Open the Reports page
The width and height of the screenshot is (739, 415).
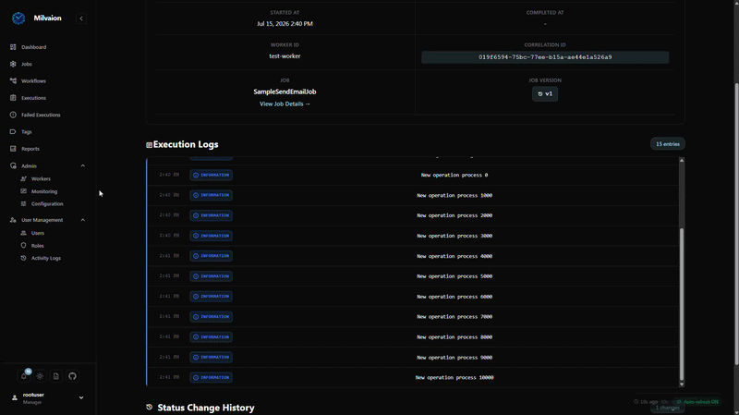click(x=30, y=149)
